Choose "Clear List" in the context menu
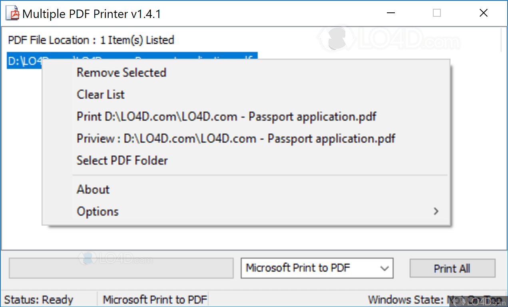This screenshot has height=307, width=508. click(x=100, y=95)
